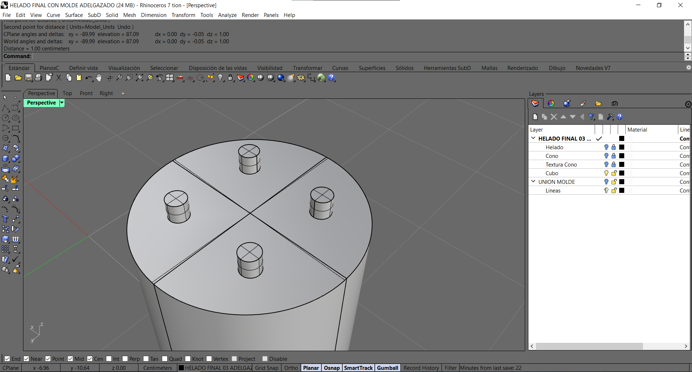Click the Explode icon in left sidebar
692x372 pixels.
pos(15,179)
